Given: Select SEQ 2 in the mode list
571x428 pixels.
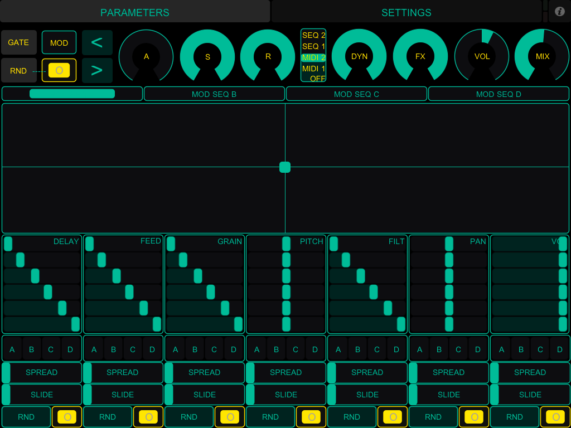Looking at the screenshot, I should pos(313,35).
